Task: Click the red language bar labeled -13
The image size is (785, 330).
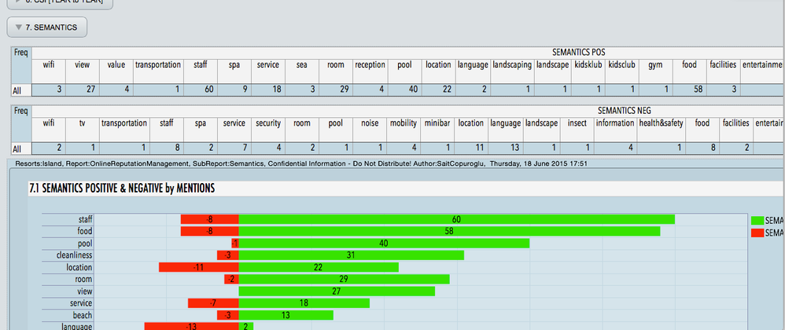Action: click(192, 327)
